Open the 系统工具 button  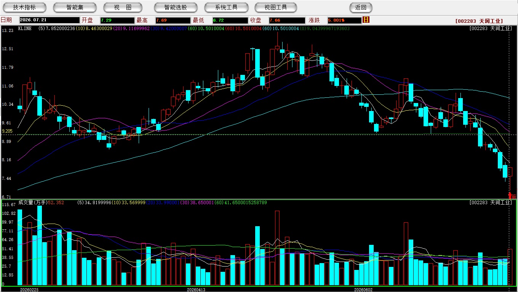[226, 8]
